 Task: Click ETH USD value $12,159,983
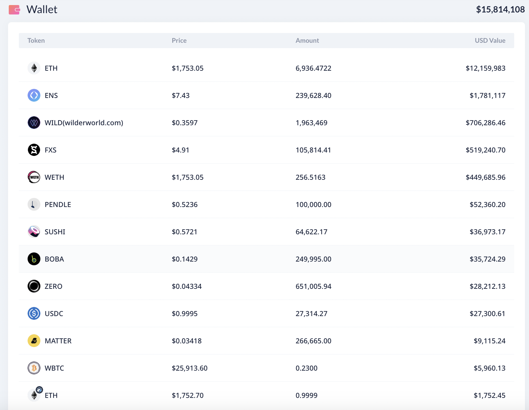point(486,68)
